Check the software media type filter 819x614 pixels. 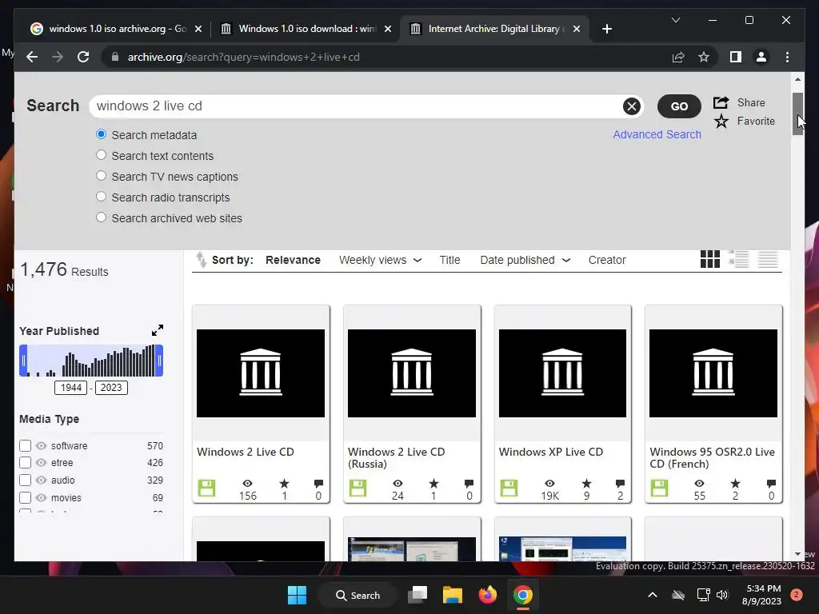25,445
